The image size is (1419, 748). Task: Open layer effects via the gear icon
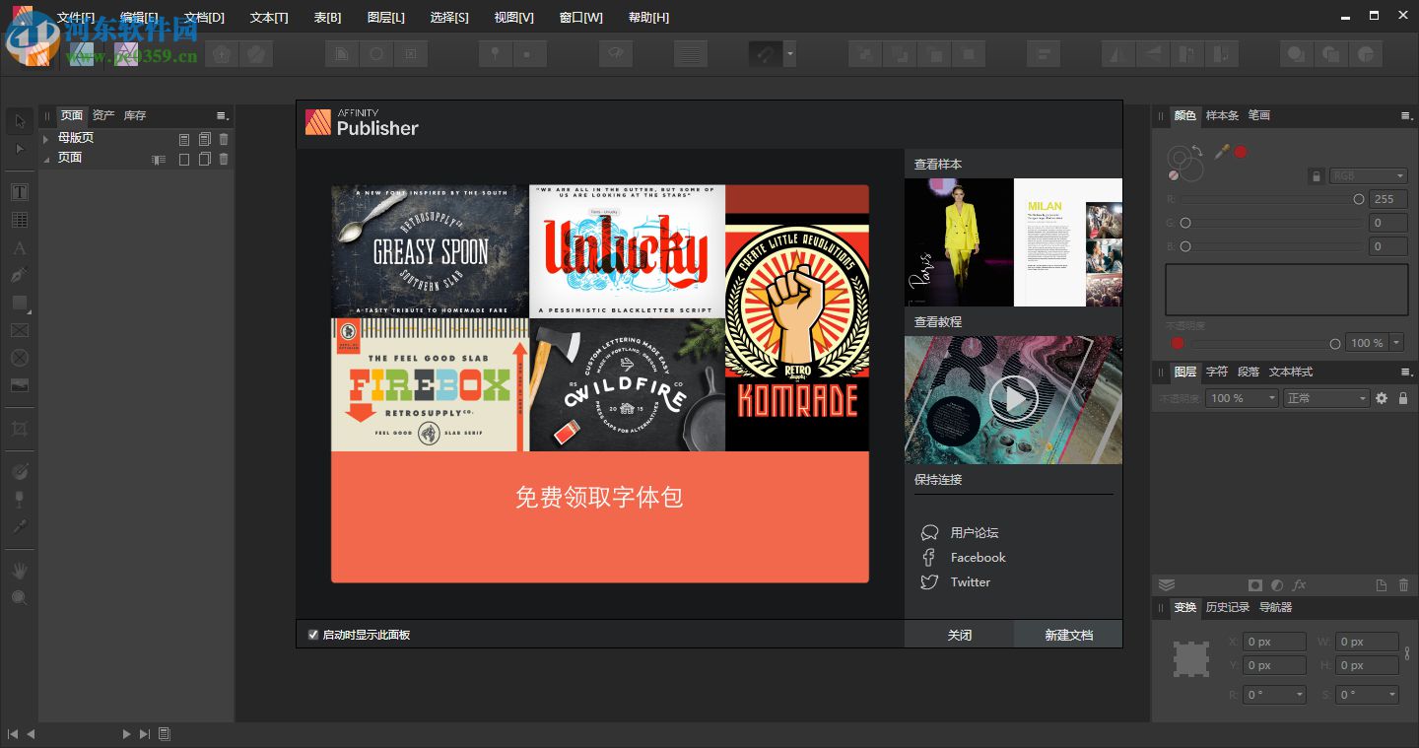pyautogui.click(x=1382, y=398)
